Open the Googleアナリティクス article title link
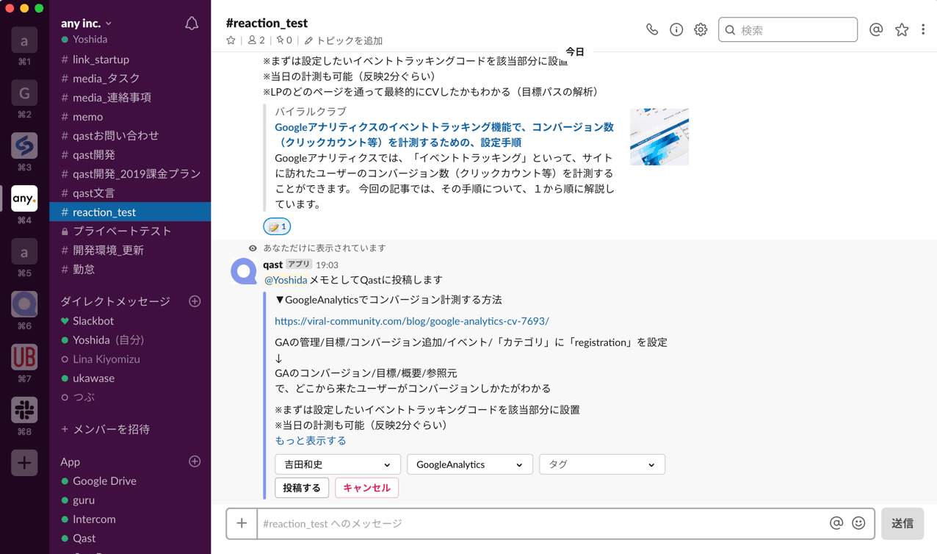937x554 pixels. (444, 134)
